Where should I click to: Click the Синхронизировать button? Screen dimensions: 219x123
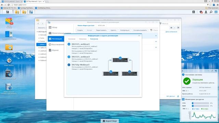[x=140, y=30]
